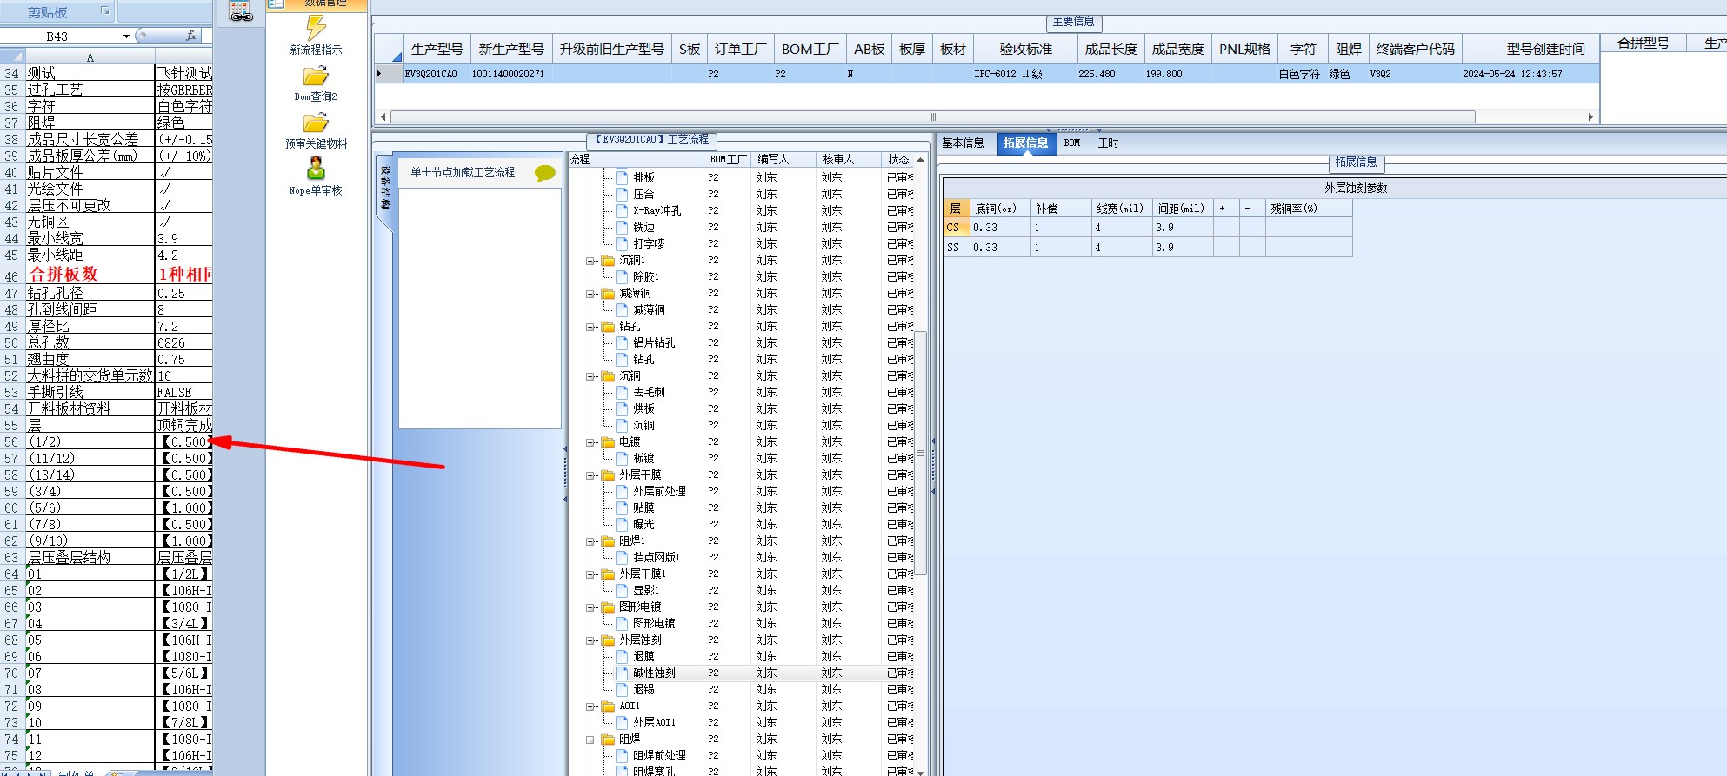Click the folder icon of 电镀
The image size is (1727, 776).
click(x=609, y=442)
